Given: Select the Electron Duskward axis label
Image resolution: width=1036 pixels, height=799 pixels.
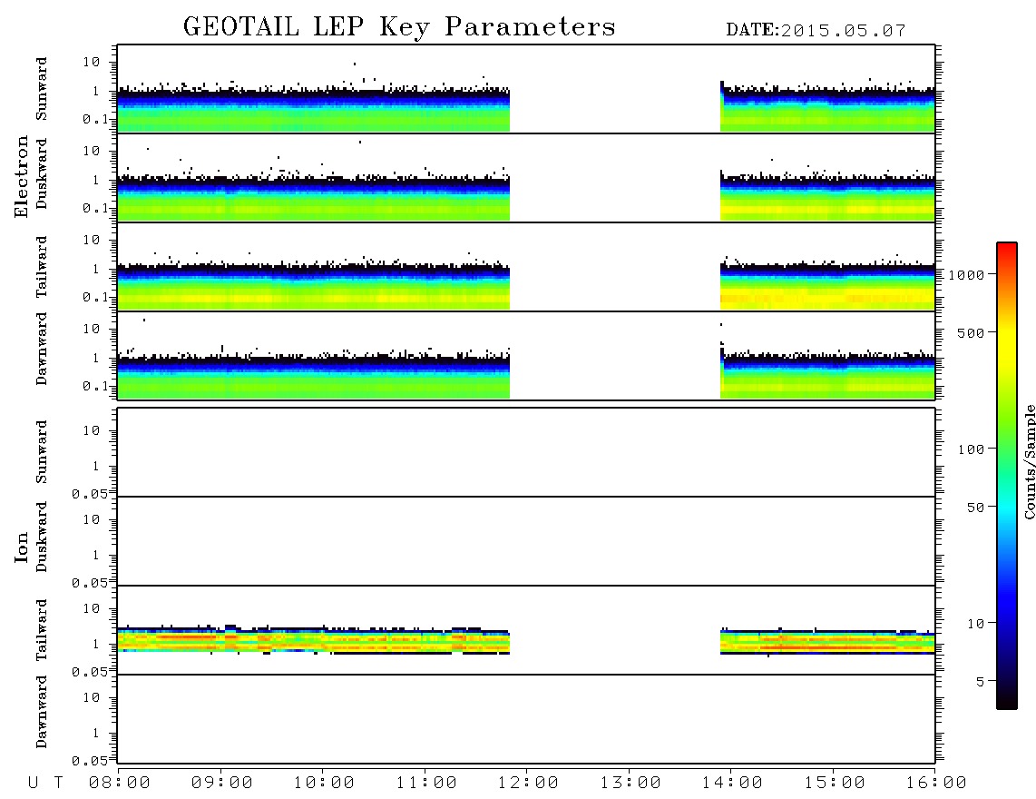Looking at the screenshot, I should 41,173.
